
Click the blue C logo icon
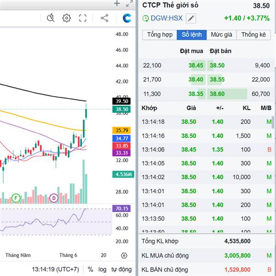point(127,18)
